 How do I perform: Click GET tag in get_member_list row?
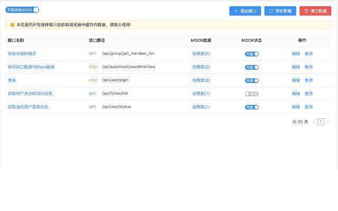pos(92,54)
